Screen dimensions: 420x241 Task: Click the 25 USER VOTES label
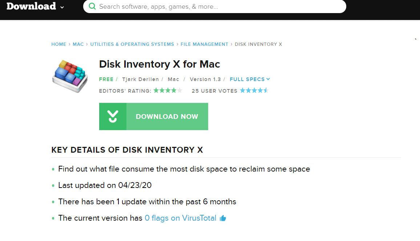pyautogui.click(x=214, y=91)
